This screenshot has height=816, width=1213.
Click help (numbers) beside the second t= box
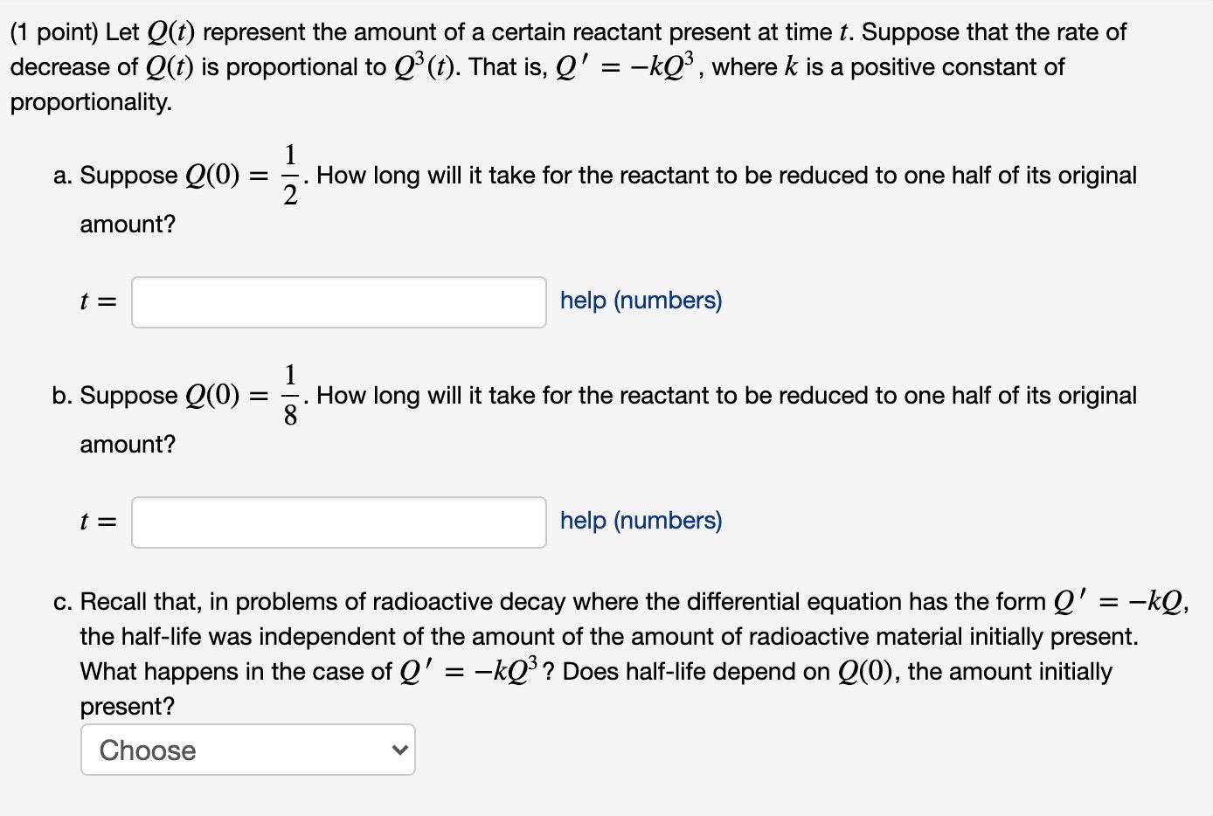(641, 521)
